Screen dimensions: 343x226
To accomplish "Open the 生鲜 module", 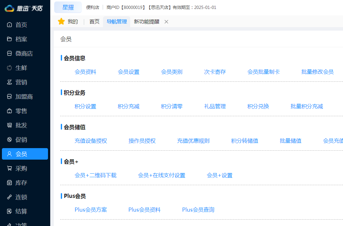I will click(x=21, y=68).
